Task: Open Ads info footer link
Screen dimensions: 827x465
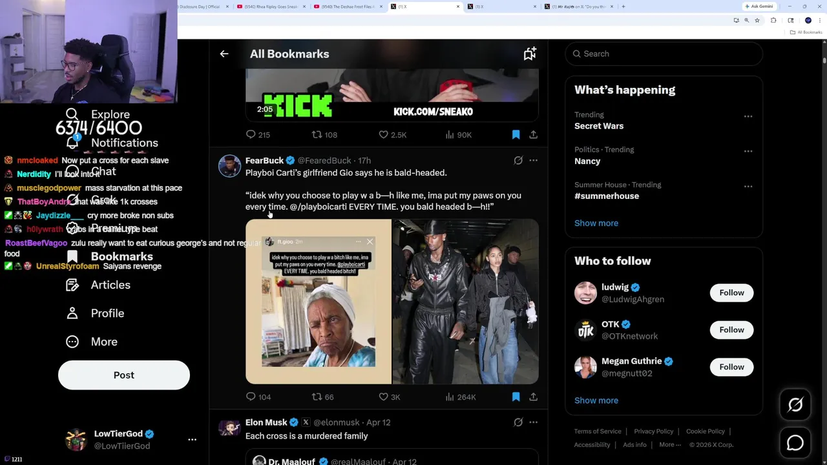Action: tap(634, 445)
